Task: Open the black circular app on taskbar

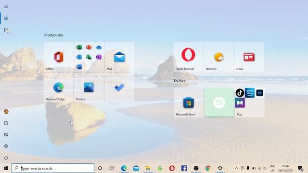Action: pos(196,168)
